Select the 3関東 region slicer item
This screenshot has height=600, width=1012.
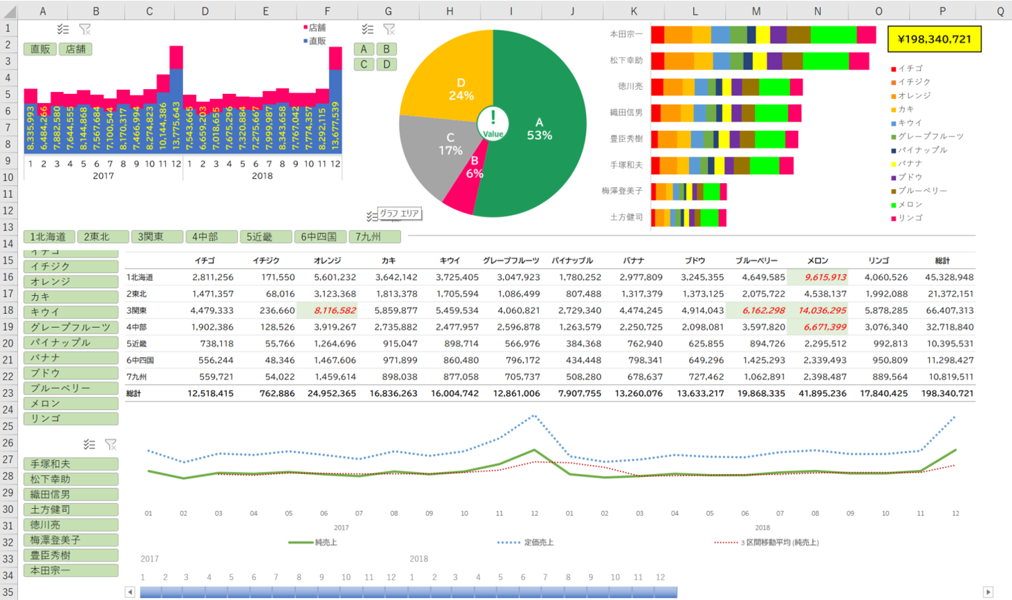pos(157,237)
